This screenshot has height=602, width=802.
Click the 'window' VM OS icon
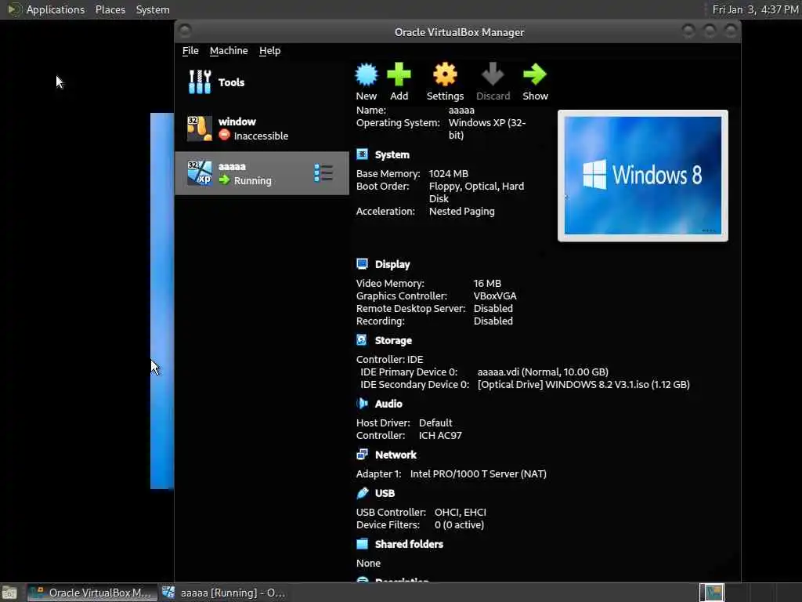(200, 128)
